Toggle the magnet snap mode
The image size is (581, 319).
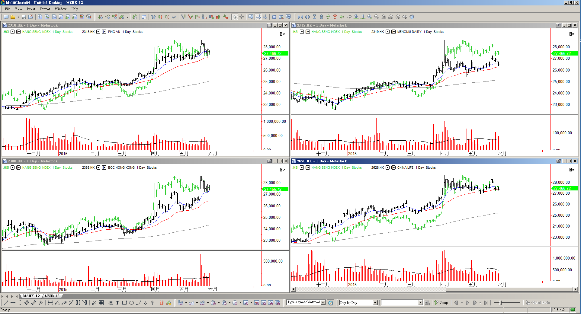pyautogui.click(x=161, y=303)
